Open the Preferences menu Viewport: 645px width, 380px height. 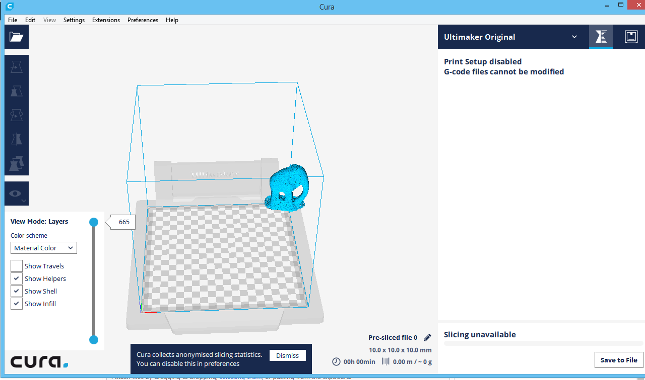[143, 20]
